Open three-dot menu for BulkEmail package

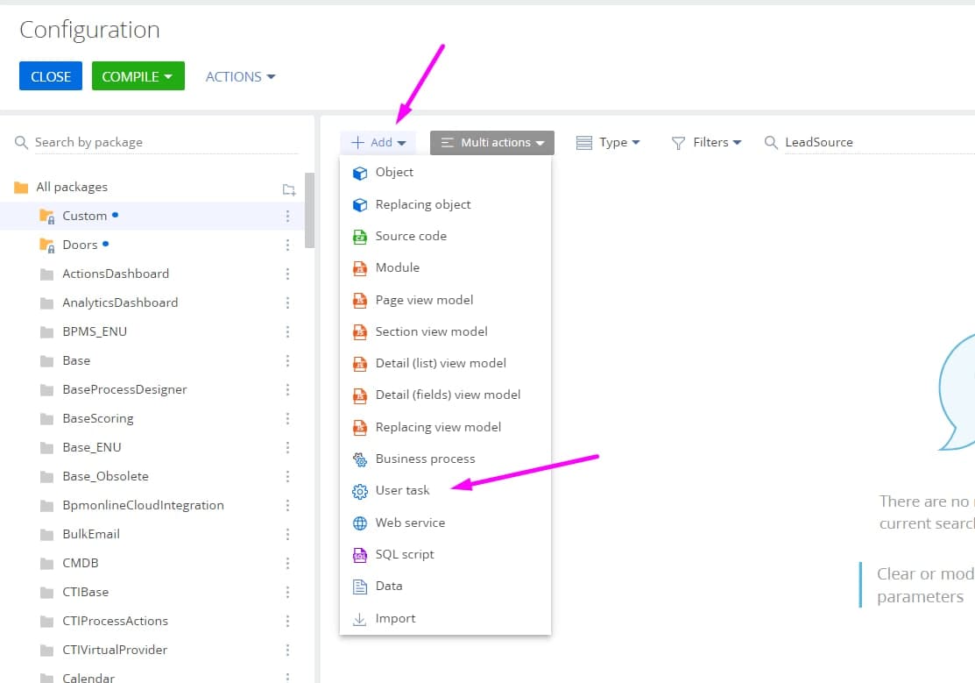point(287,534)
